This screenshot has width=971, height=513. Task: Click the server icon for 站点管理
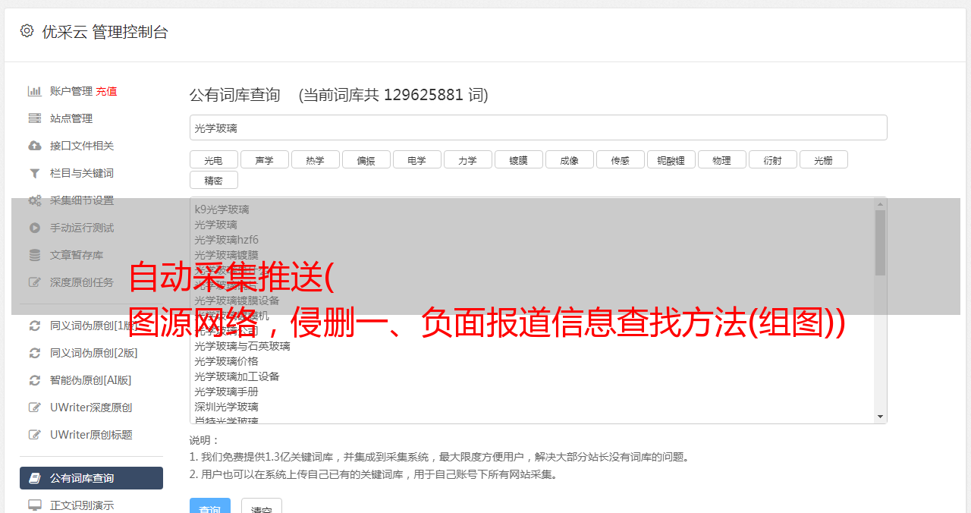[x=34, y=118]
